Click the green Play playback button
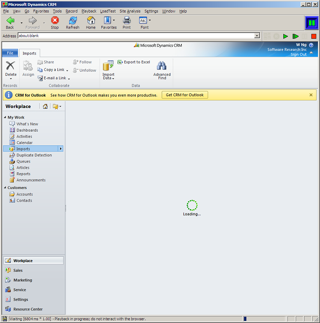 [285, 37]
